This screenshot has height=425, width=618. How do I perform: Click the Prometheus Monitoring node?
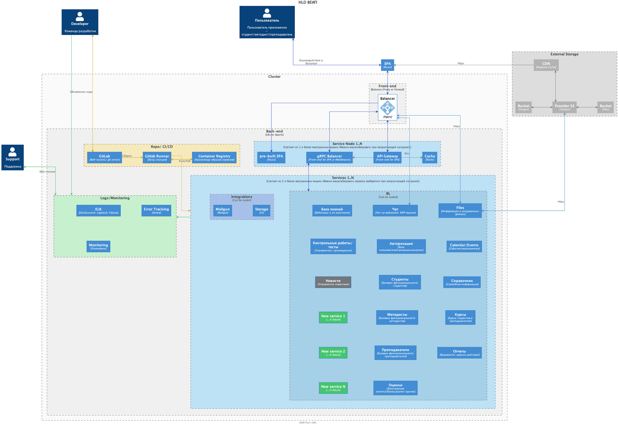[98, 246]
